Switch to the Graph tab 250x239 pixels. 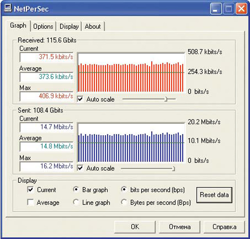click(x=18, y=25)
